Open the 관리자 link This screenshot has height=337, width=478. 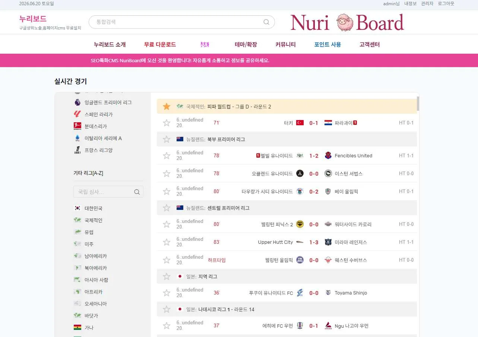(427, 4)
